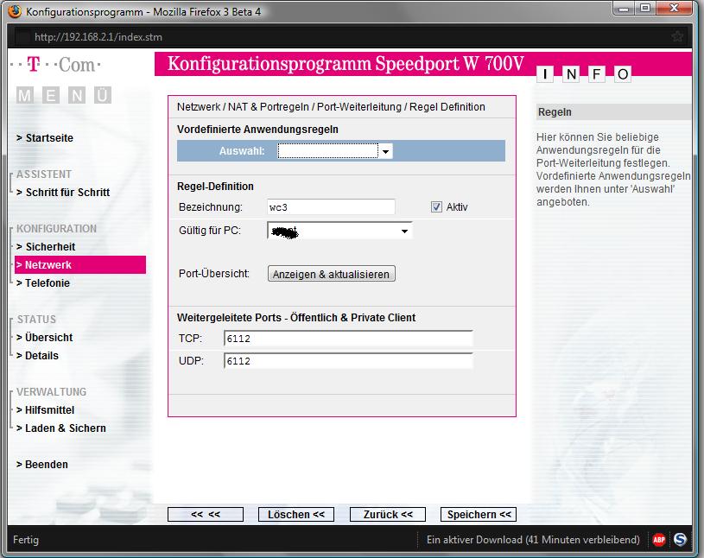The width and height of the screenshot is (704, 558).
Task: Click the VERWALTUNG section label
Action: 51,391
